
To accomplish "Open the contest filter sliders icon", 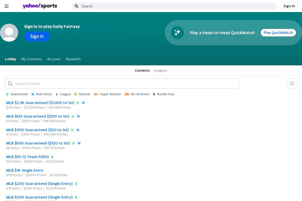I will [x=292, y=83].
